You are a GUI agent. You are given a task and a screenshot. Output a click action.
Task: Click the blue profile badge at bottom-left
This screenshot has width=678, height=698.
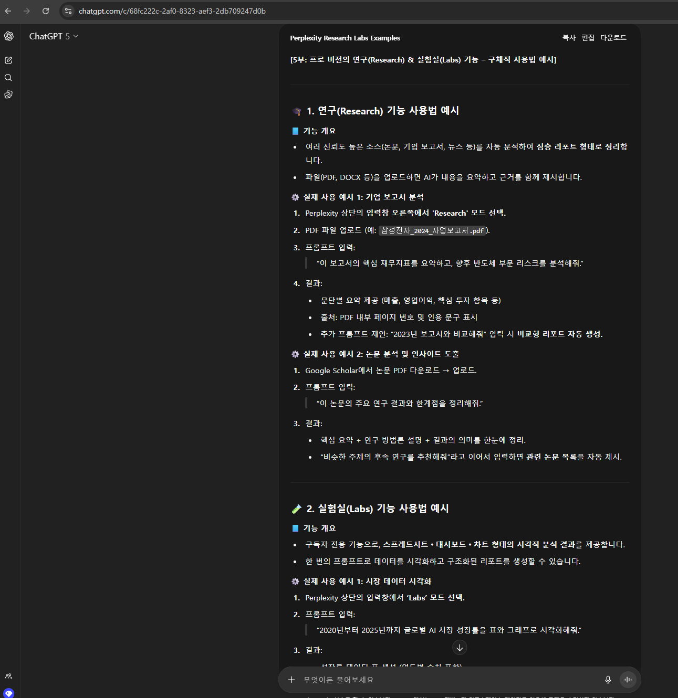pyautogui.click(x=8, y=693)
